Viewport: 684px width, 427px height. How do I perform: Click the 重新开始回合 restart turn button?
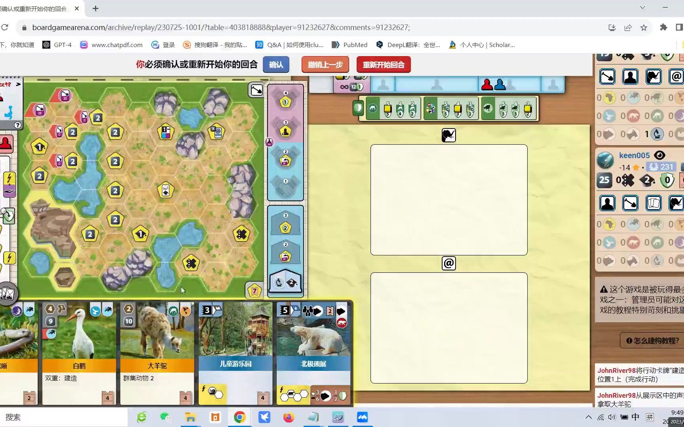tap(383, 65)
